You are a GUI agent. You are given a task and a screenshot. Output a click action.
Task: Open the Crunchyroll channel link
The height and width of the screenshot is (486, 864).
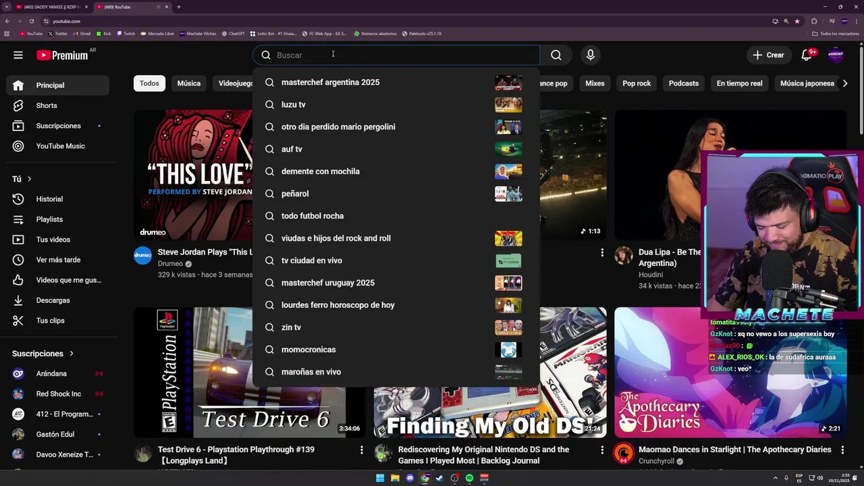(x=656, y=462)
